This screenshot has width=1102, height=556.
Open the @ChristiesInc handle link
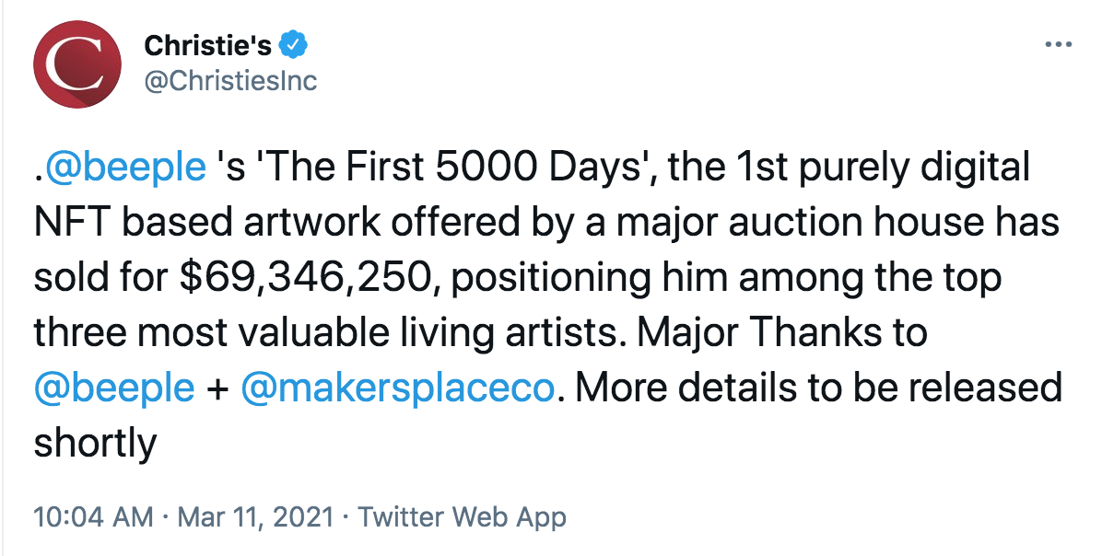[230, 81]
